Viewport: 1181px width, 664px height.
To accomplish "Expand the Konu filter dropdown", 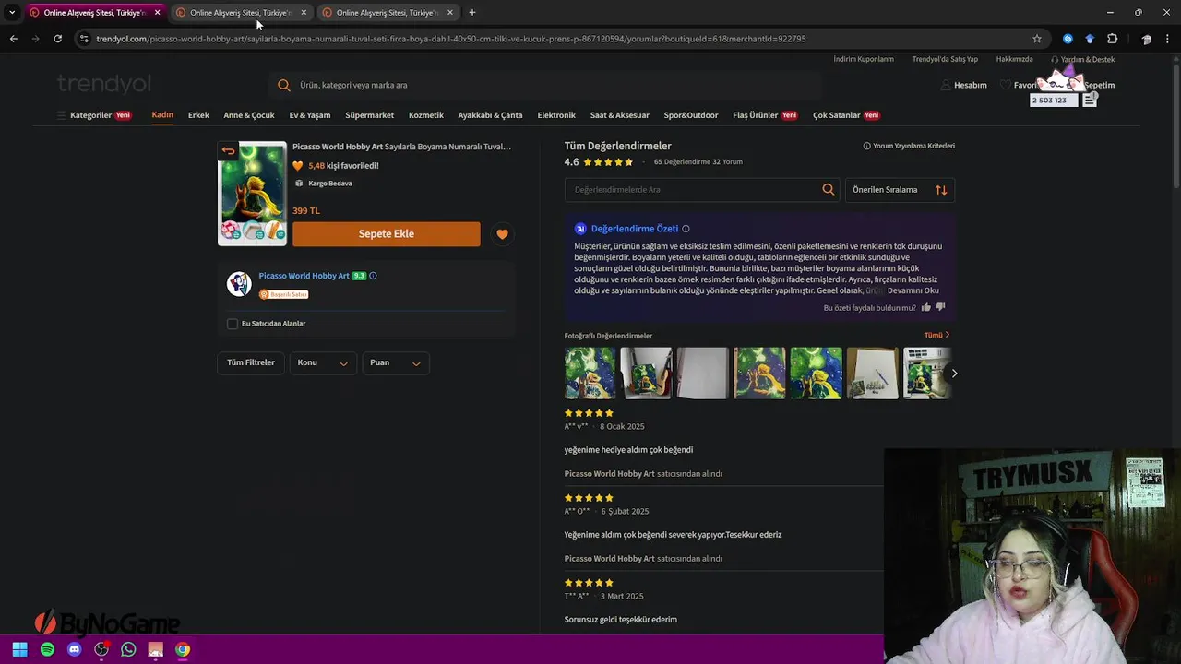I will coord(323,362).
